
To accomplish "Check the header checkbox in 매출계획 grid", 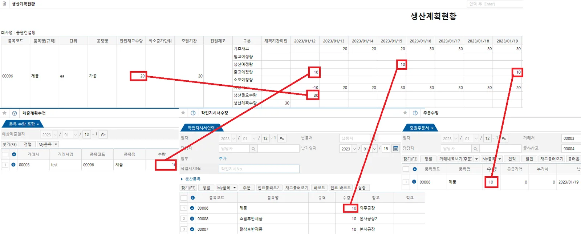I will pyautogui.click(x=5, y=154).
